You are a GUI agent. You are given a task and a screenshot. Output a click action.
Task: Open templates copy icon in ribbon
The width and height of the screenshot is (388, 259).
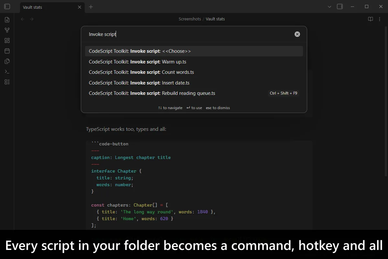7,61
